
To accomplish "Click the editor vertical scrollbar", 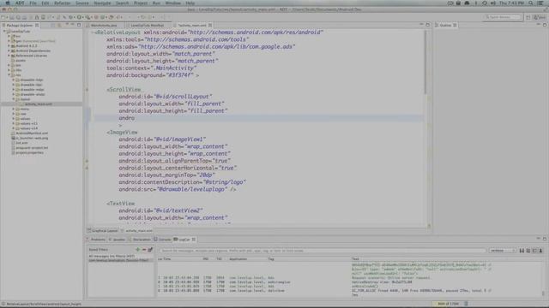I will point(425,62).
